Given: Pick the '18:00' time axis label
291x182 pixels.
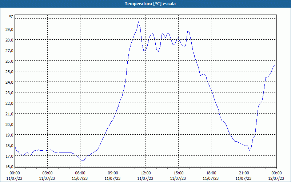Looking at the screenshot, I should click(211, 173).
